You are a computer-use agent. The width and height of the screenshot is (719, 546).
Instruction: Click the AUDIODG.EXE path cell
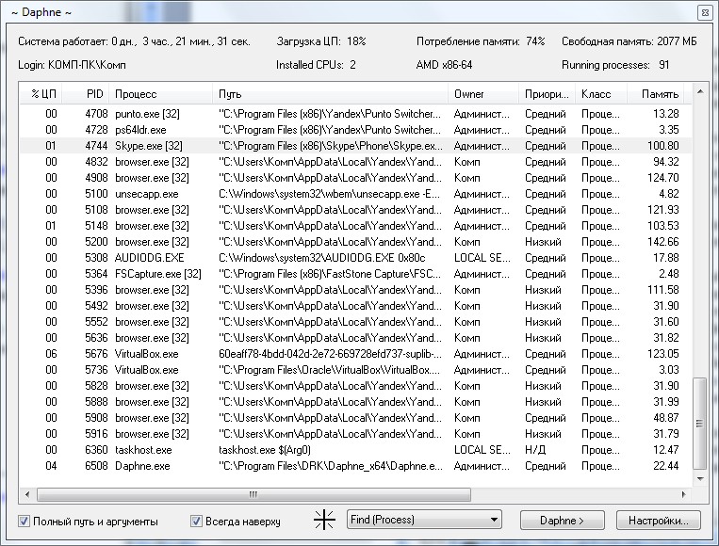pyautogui.click(x=322, y=258)
